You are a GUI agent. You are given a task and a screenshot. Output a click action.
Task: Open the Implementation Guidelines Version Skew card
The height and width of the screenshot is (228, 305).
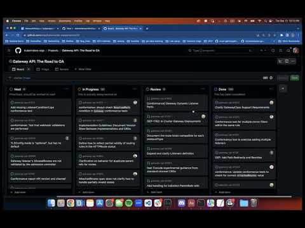click(108, 125)
